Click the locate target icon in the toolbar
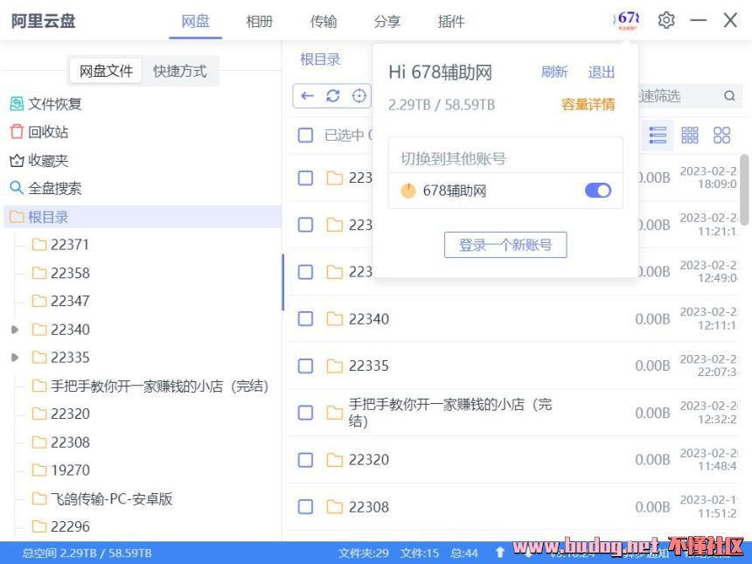Viewport: 752px width, 564px height. click(x=359, y=96)
